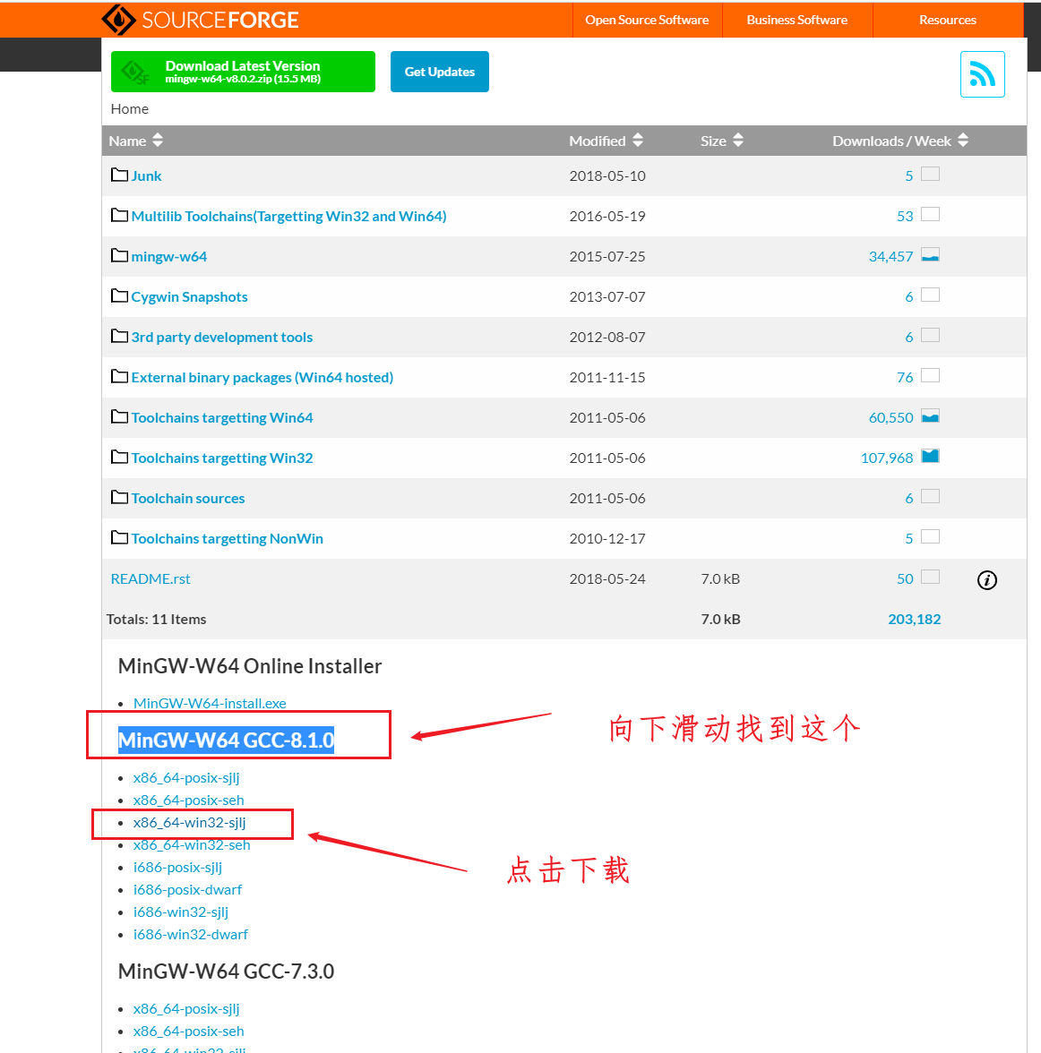Viewport: 1041px width, 1053px height.
Task: Open the RSS feed icon
Action: (x=983, y=74)
